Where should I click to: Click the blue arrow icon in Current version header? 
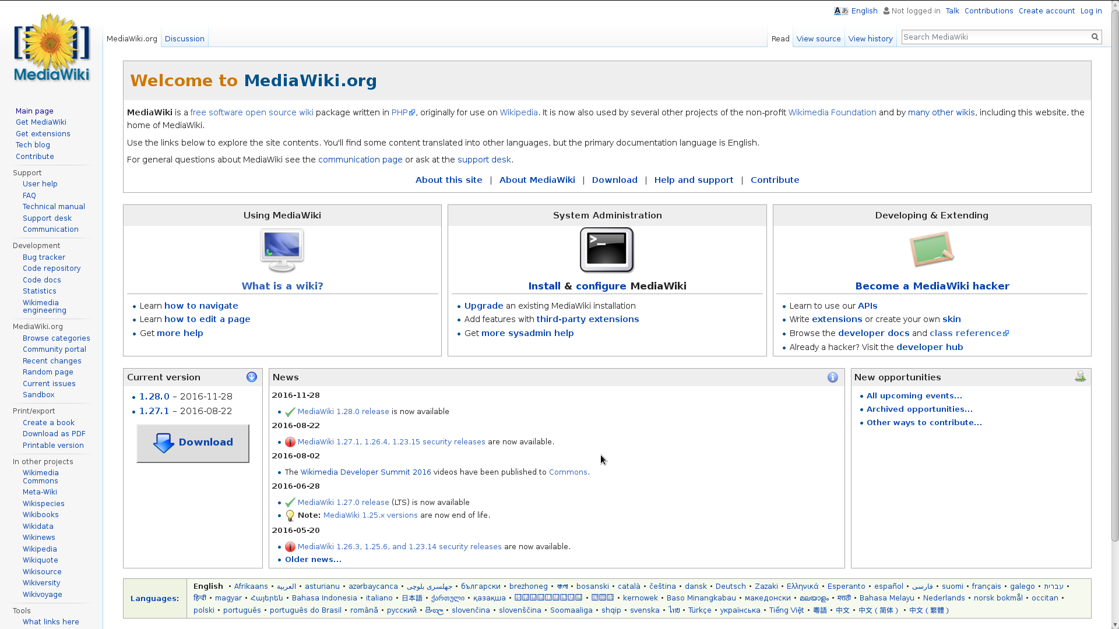click(252, 377)
